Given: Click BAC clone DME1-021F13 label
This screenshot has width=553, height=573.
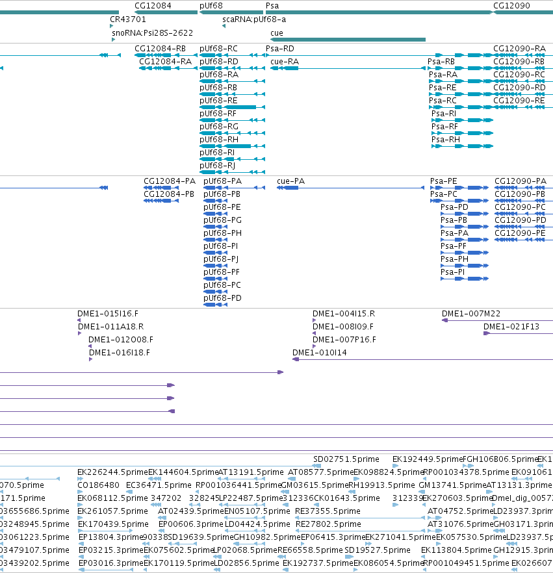Looking at the screenshot, I should (x=511, y=327).
